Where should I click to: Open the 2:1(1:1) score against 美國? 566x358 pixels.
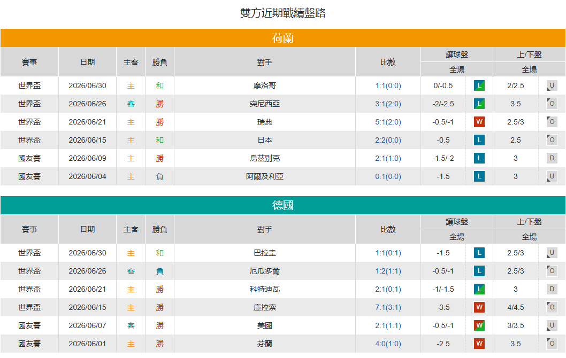click(388, 325)
